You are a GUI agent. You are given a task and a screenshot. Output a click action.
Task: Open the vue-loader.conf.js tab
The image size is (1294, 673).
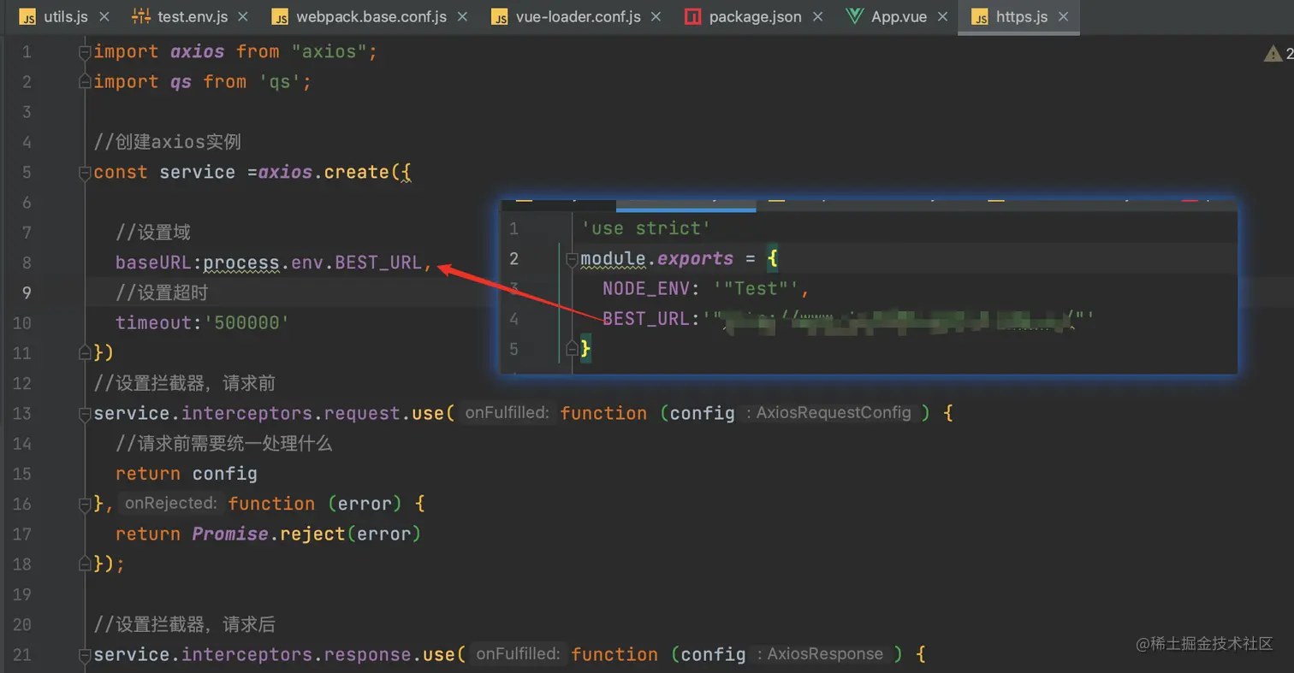579,16
